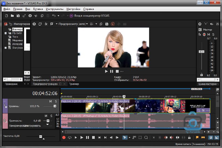Go to the project start in the transport bar
The height and width of the screenshot is (148, 222).
[99, 137]
